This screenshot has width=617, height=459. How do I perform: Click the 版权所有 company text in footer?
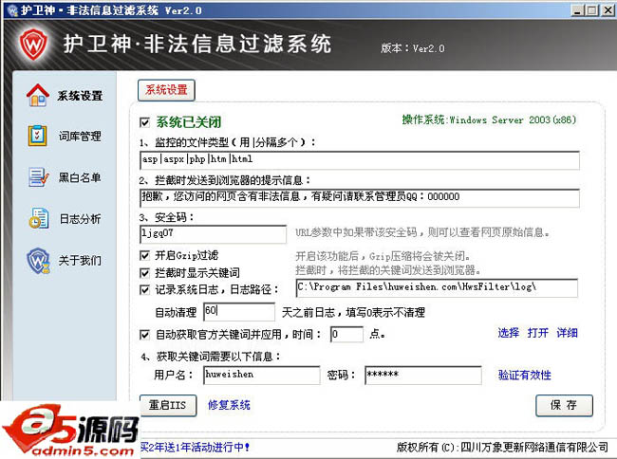(502, 448)
